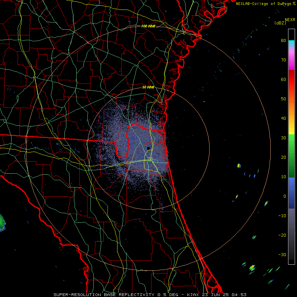Click the 100 NMI range ring label
Screen dimensions: 297x297
[x=148, y=26]
